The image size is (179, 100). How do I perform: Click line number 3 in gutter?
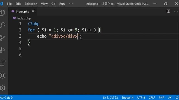[20, 36]
